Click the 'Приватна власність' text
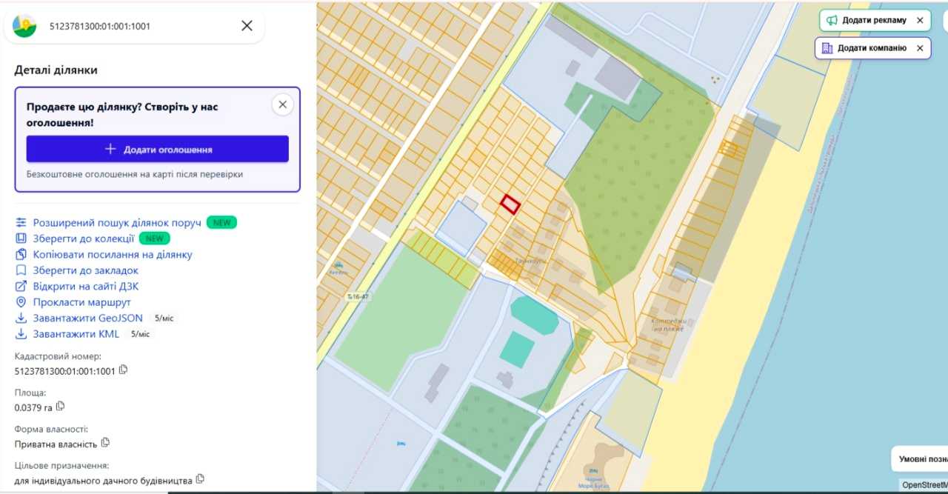 click(56, 444)
